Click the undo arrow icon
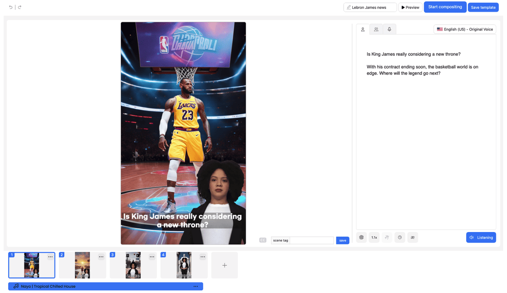The image size is (507, 293). pyautogui.click(x=11, y=7)
